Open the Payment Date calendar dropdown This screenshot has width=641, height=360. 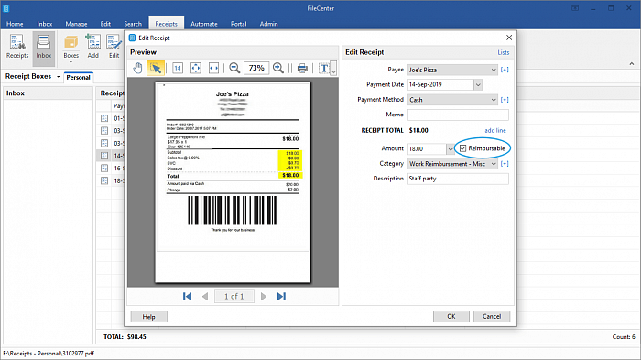point(478,84)
